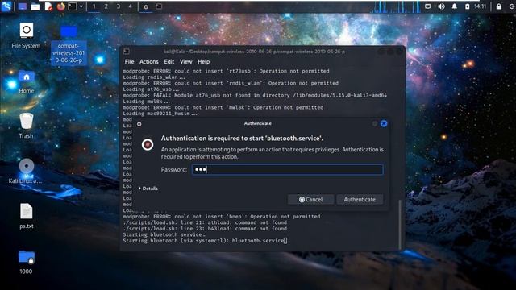Click the terminal vertical scrollbar
516x290 pixels.
click(x=400, y=224)
